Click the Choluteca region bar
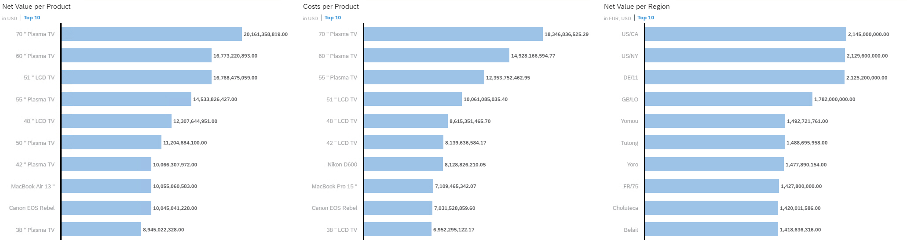This screenshot has height=249, width=907. click(711, 208)
